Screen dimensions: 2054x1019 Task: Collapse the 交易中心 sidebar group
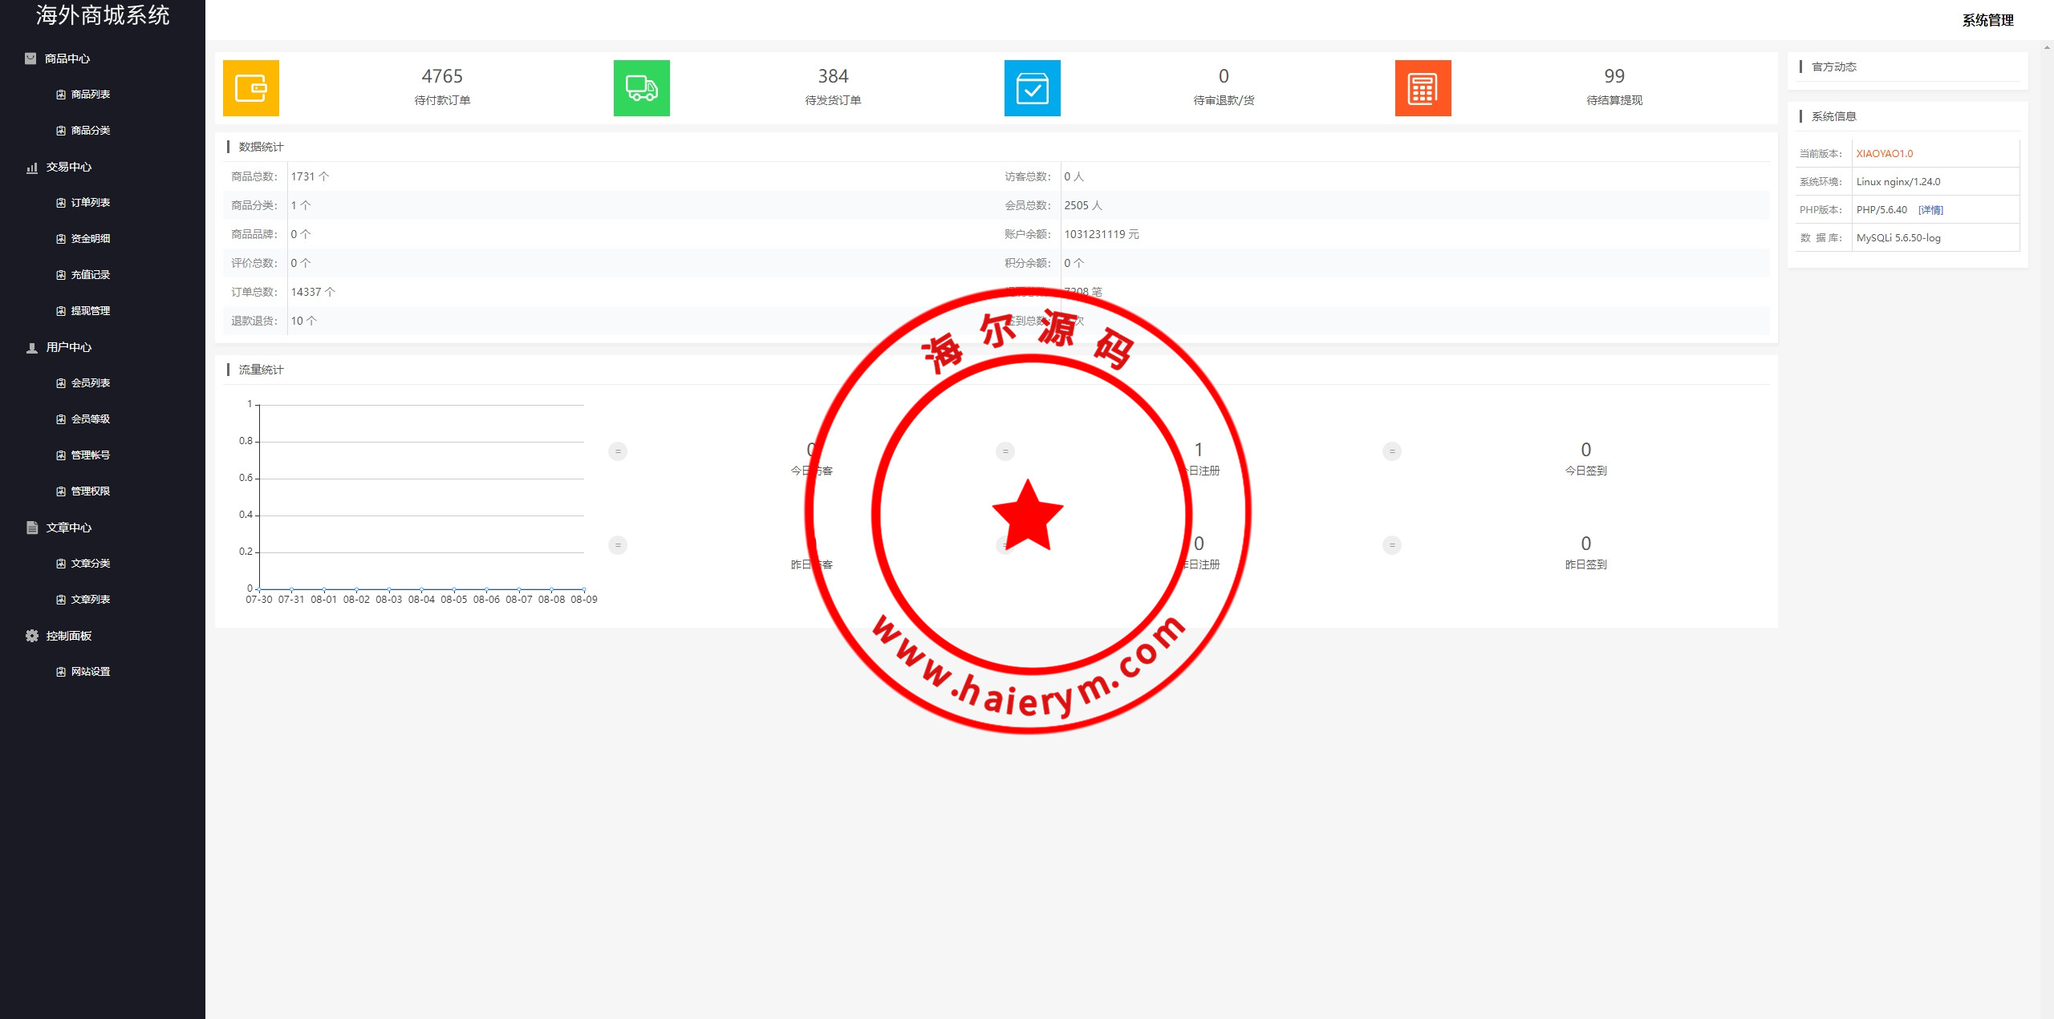tap(69, 167)
